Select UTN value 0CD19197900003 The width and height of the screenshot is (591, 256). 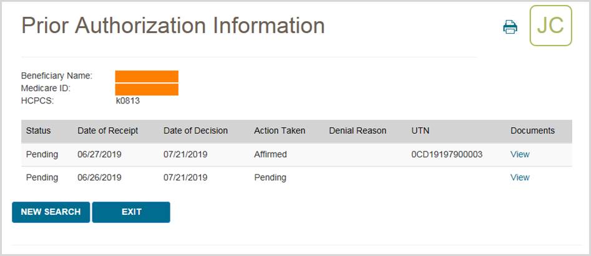pos(447,154)
